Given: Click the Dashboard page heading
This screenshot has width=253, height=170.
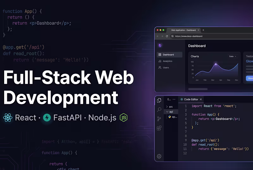Looking at the screenshot, I should 197,46.
